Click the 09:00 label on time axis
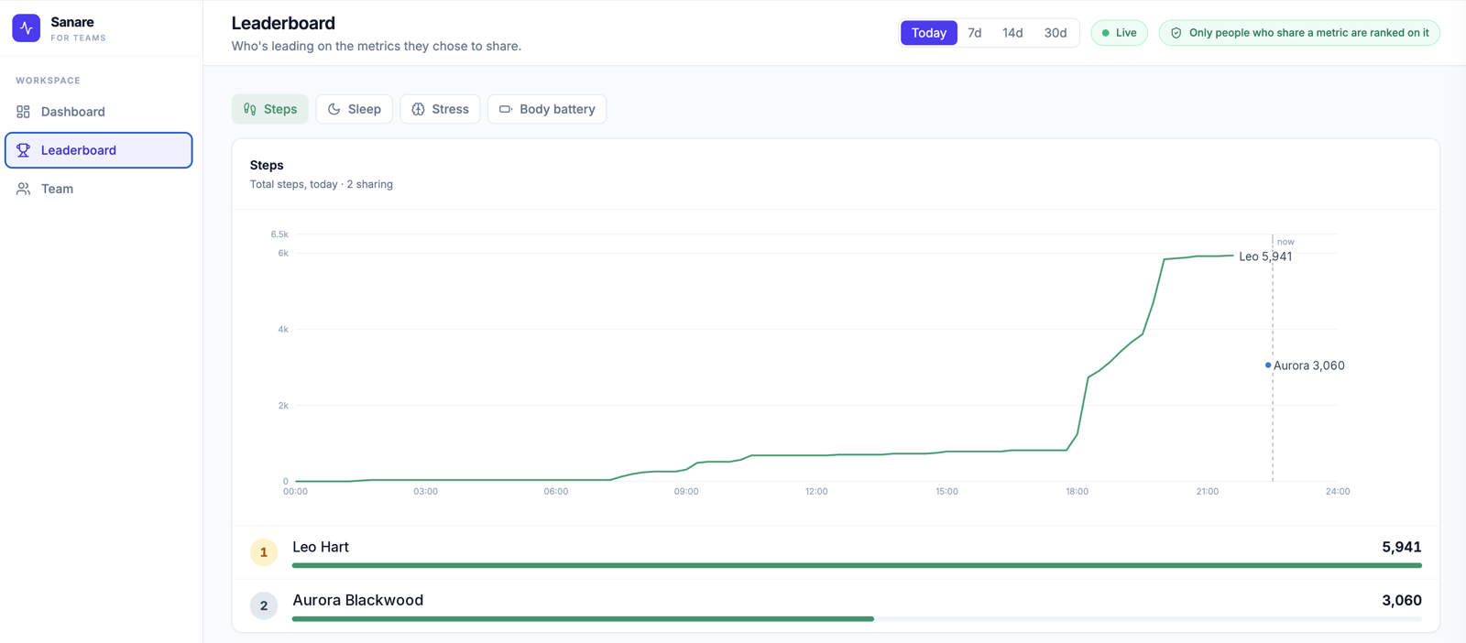Image resolution: width=1466 pixels, height=643 pixels. pos(686,492)
